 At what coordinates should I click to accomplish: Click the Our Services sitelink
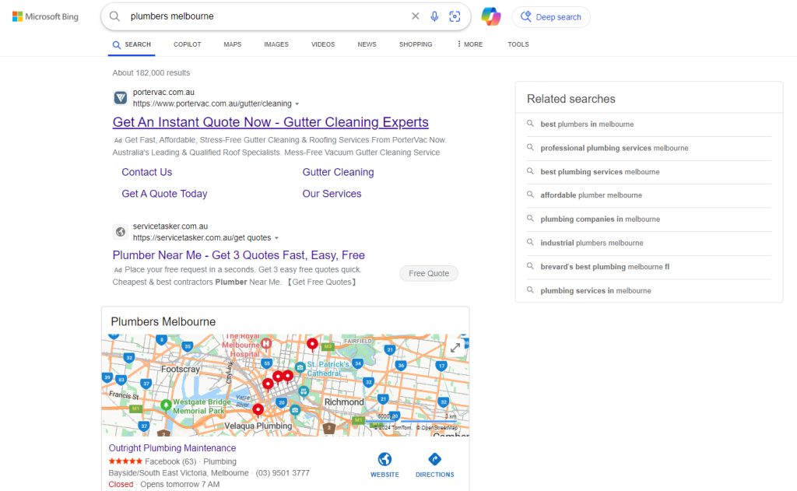(x=332, y=194)
